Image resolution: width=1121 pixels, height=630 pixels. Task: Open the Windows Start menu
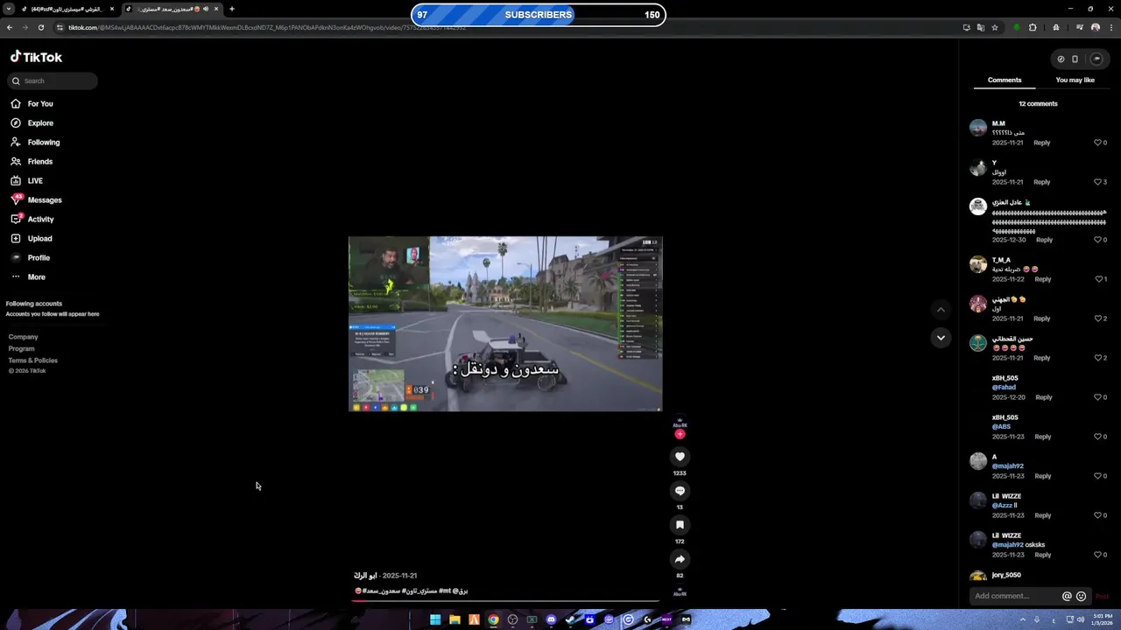(x=435, y=619)
